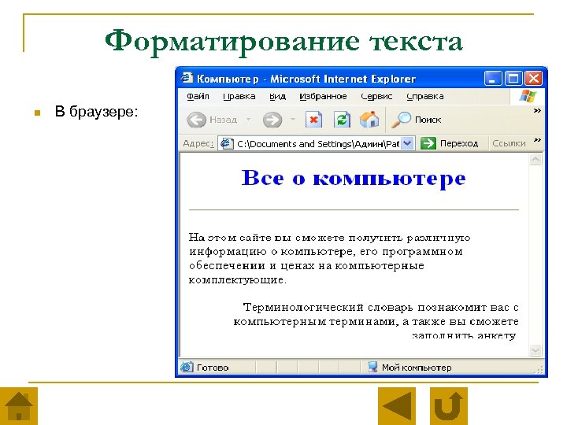
Task: Click the paragraph starting На этом сайте
Action: pos(329,258)
